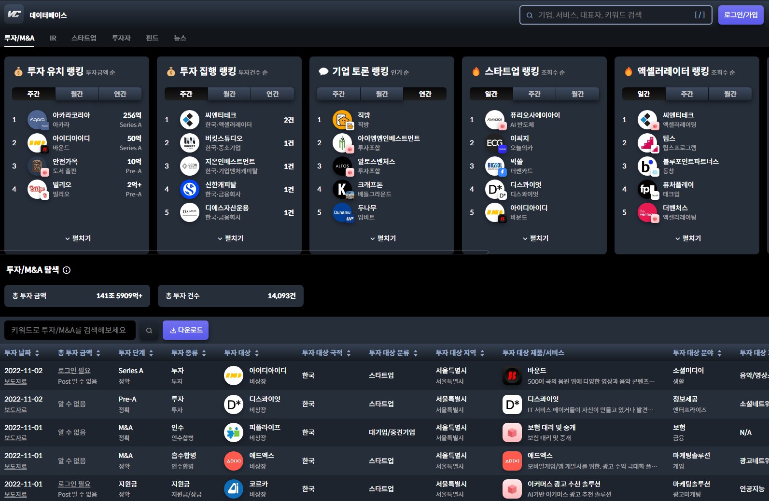This screenshot has height=501, width=769.
Task: Click the Dunamu 두나무 logo icon
Action: [x=342, y=212]
